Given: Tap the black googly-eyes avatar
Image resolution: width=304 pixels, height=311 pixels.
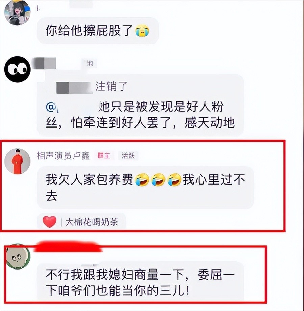Looking at the screenshot, I should click(x=18, y=69).
